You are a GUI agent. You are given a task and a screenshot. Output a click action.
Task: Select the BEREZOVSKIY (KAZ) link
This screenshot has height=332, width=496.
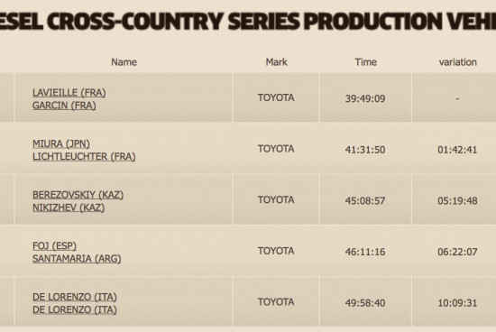[78, 195]
